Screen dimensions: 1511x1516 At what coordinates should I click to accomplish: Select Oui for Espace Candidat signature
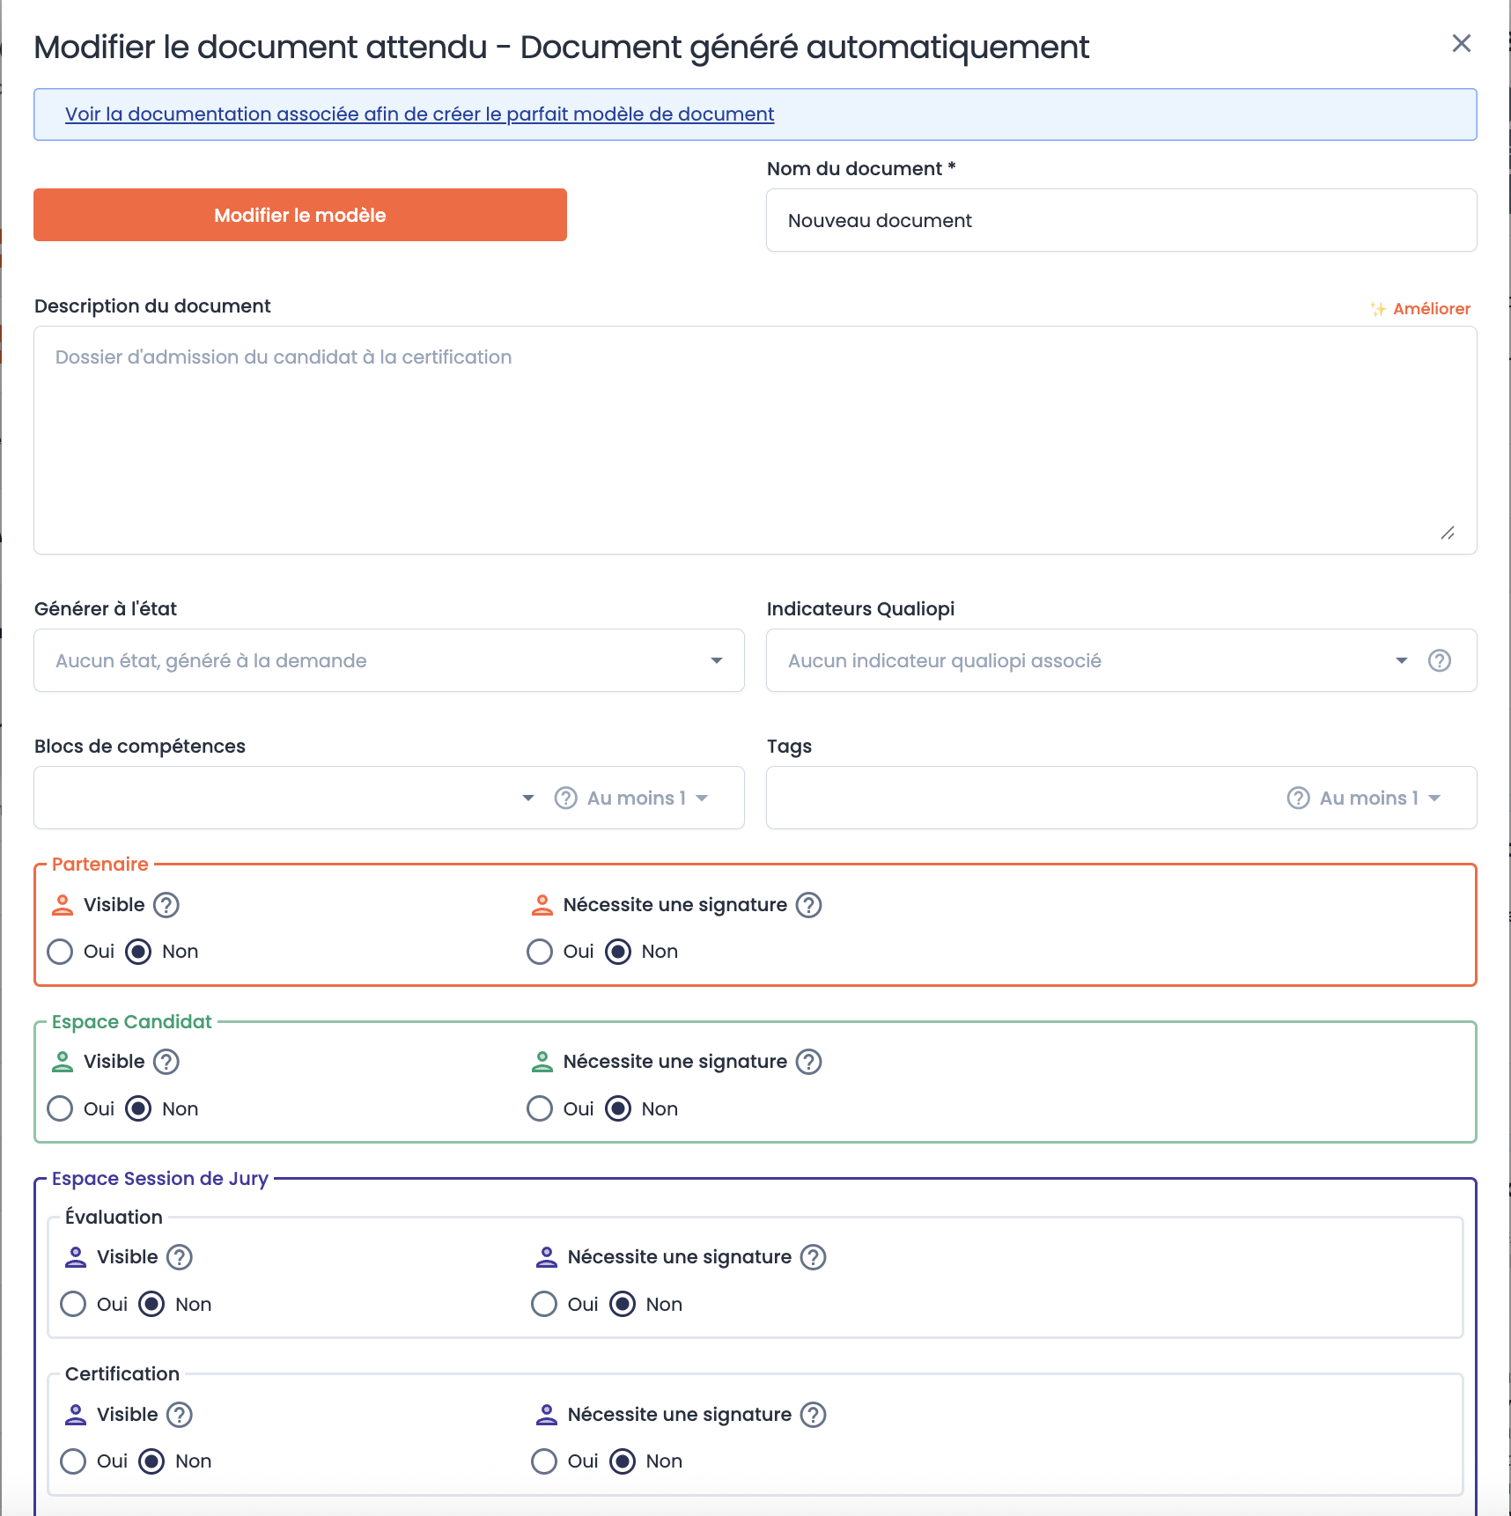click(539, 1108)
